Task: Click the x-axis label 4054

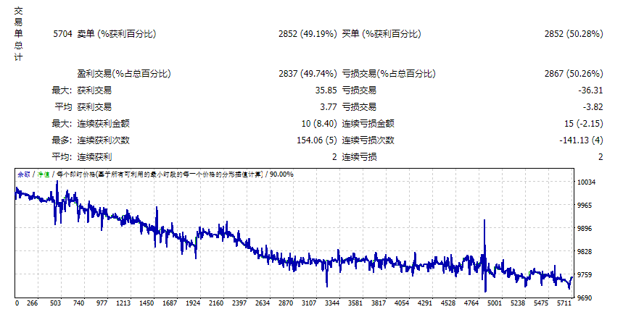Action: pos(402,303)
